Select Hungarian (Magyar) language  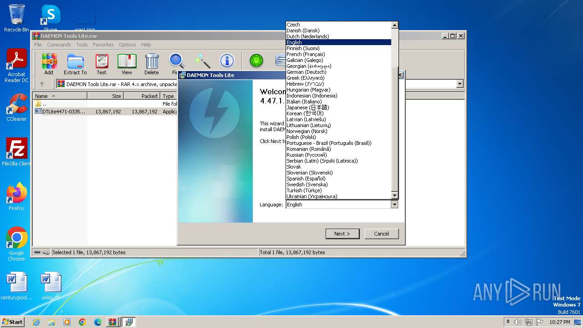338,90
